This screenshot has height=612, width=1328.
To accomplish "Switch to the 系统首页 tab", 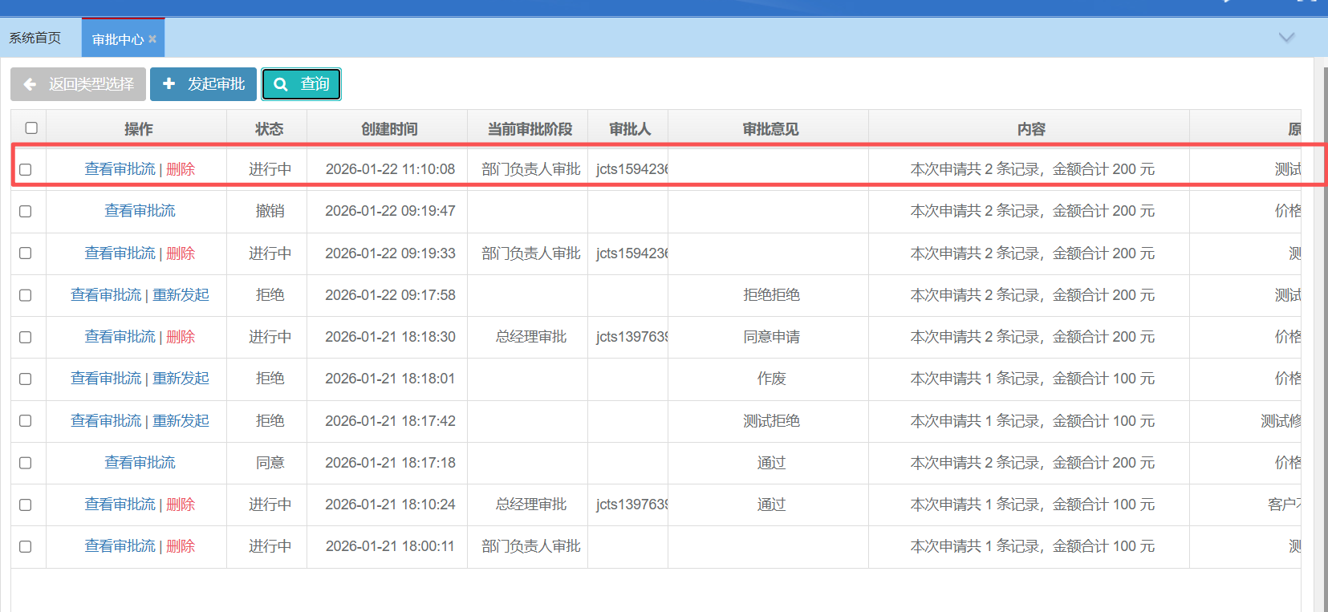I will pyautogui.click(x=35, y=38).
